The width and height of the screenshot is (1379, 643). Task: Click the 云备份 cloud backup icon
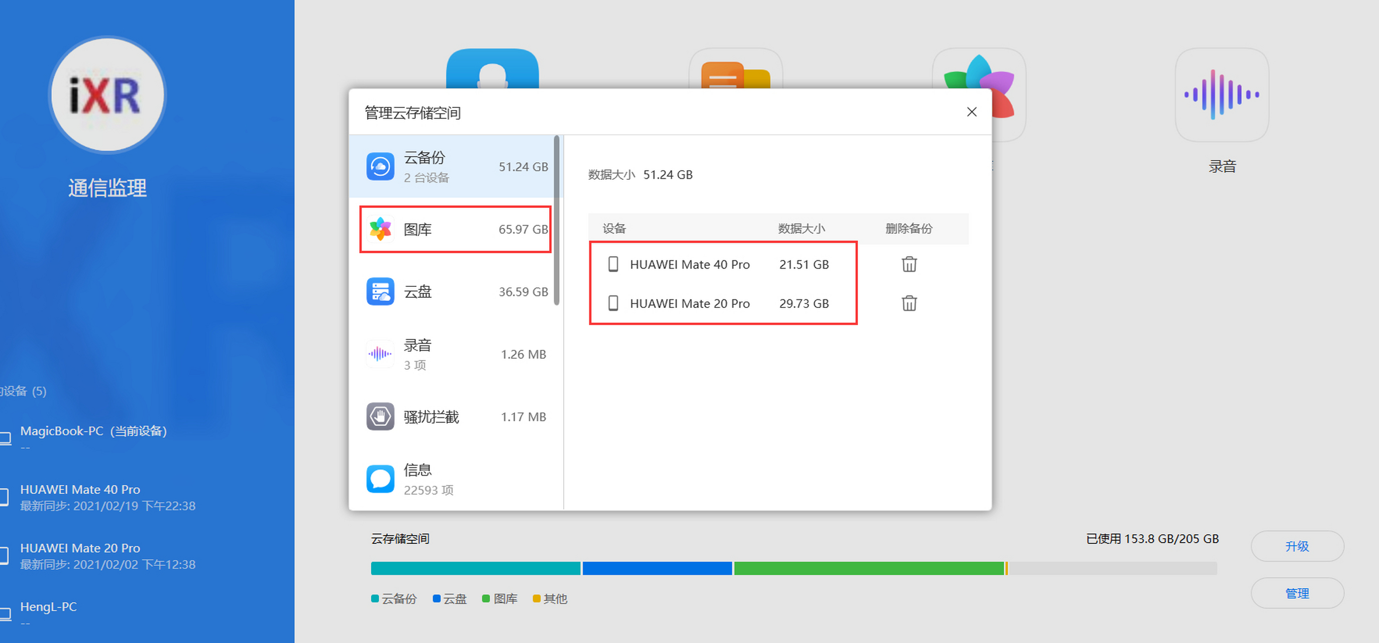point(380,166)
